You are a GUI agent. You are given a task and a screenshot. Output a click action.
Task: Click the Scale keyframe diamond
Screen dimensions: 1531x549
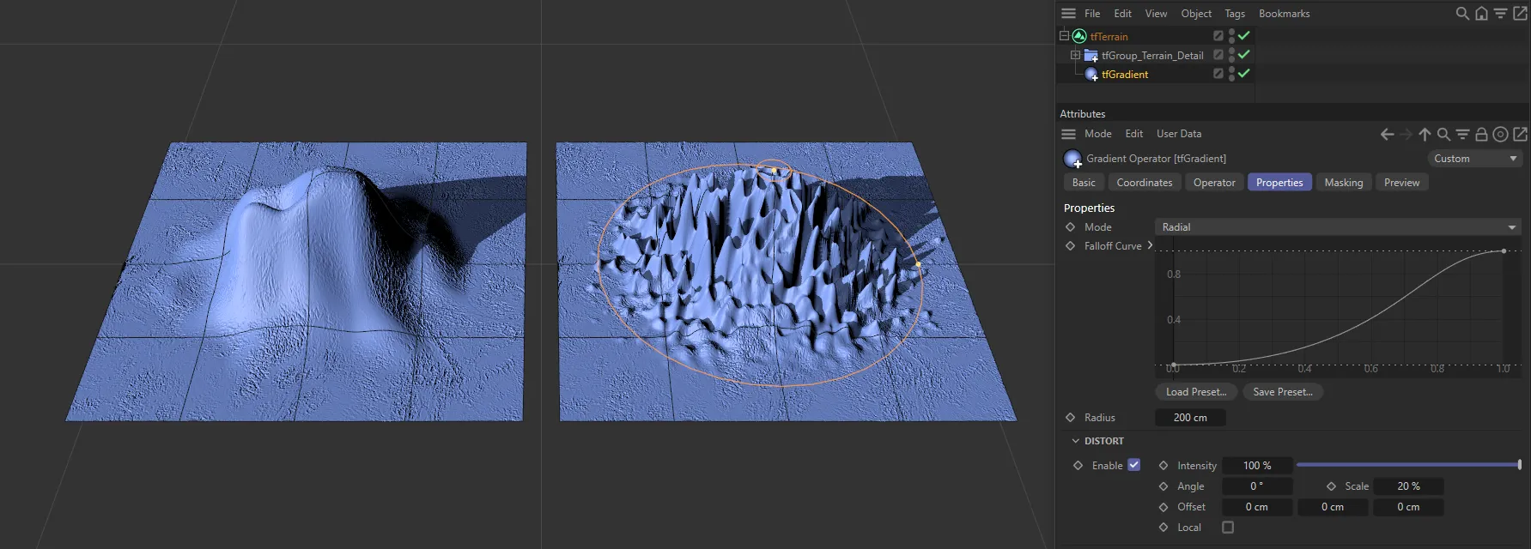[1331, 486]
